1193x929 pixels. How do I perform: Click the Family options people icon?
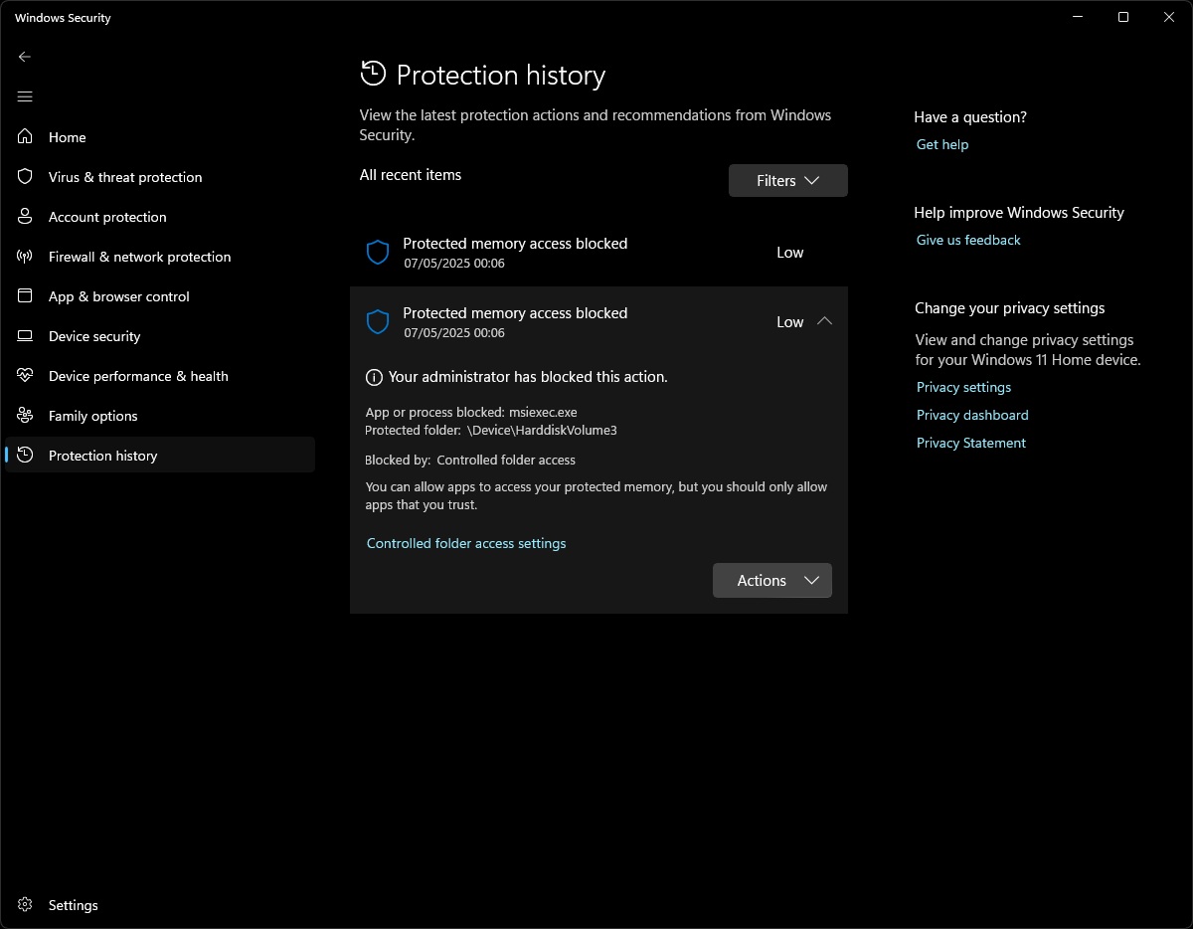click(x=26, y=416)
